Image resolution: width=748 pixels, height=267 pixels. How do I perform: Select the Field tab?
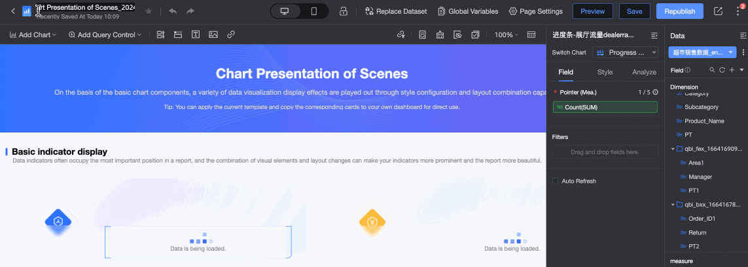coord(566,72)
